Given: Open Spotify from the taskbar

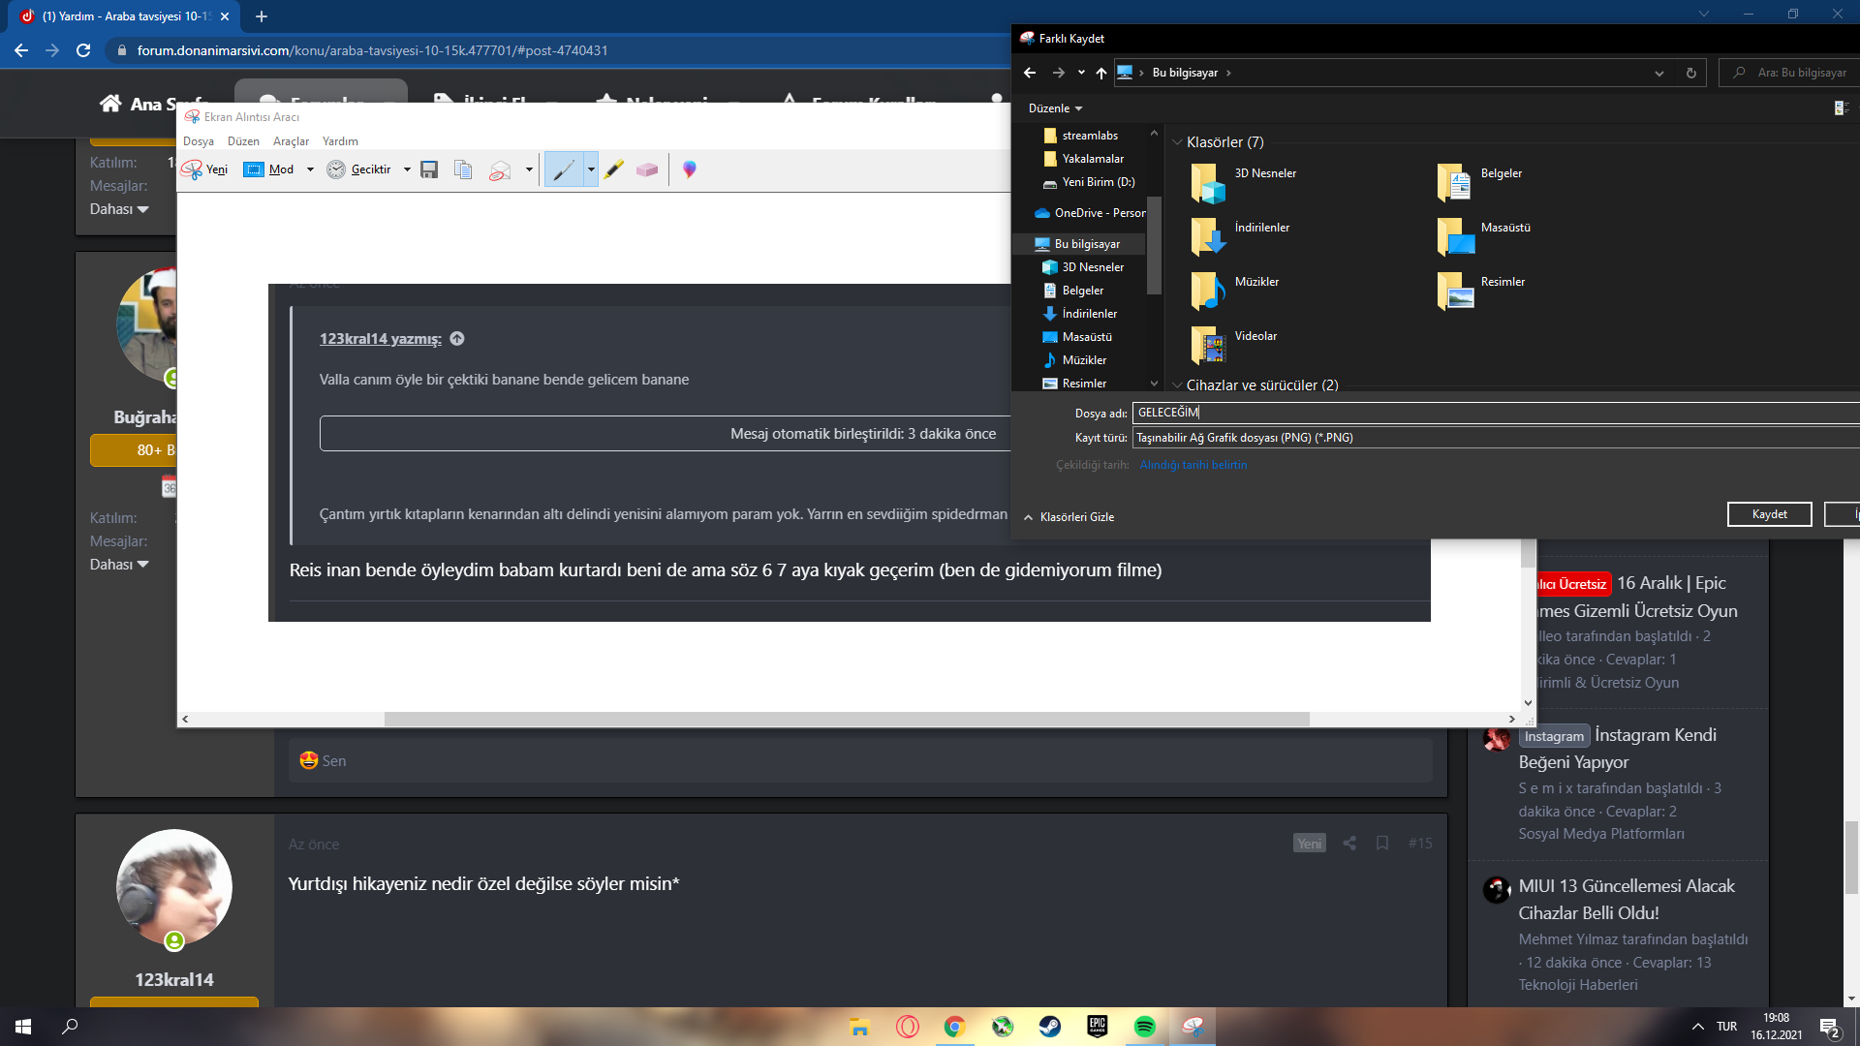Looking at the screenshot, I should pos(1144,1027).
